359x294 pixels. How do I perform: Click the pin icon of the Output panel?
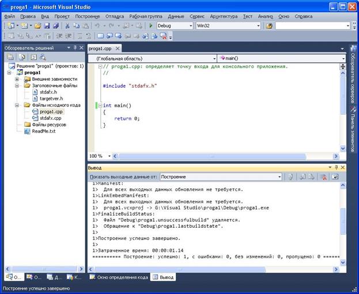pyautogui.click(x=335, y=167)
